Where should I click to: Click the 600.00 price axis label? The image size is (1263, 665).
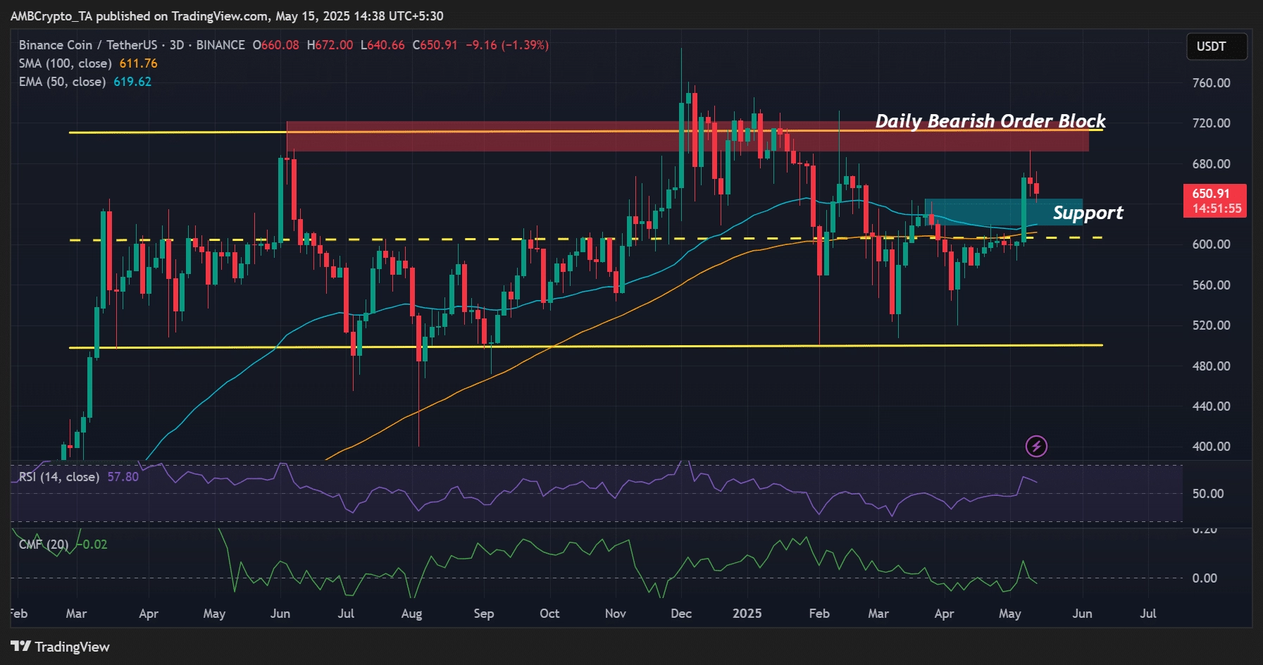click(x=1212, y=244)
